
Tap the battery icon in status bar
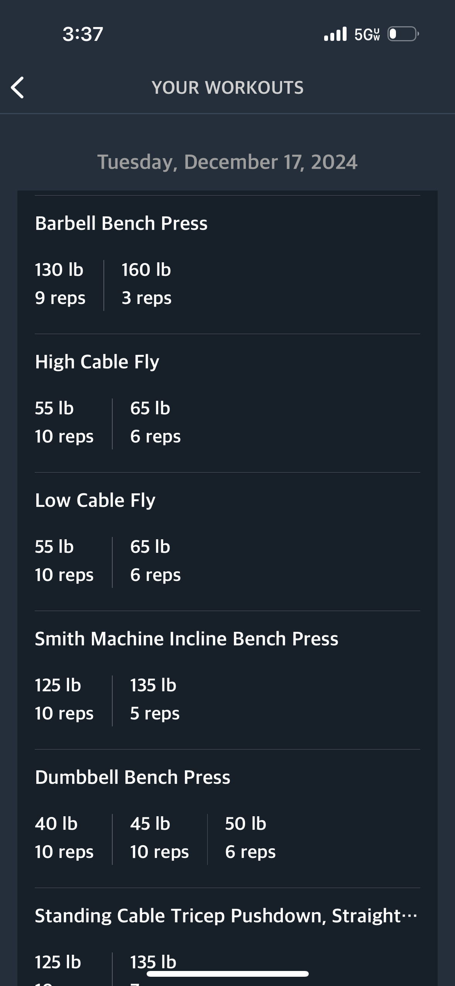[403, 34]
